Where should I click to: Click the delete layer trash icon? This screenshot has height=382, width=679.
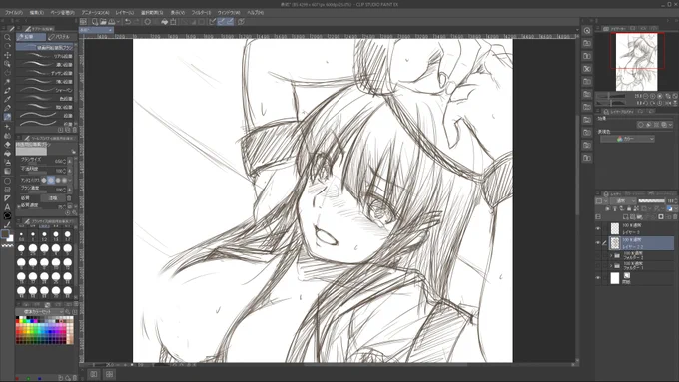[x=675, y=217]
